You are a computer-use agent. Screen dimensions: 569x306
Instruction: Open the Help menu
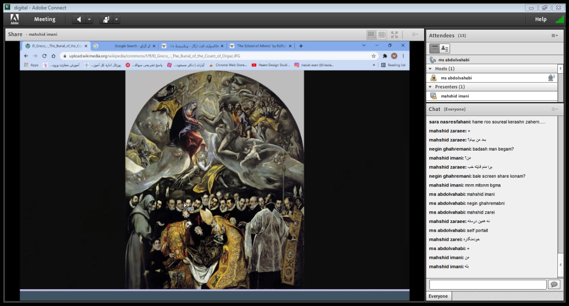(x=541, y=19)
